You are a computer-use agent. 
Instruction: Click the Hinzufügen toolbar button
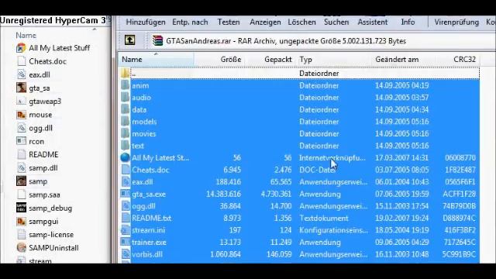(146, 22)
